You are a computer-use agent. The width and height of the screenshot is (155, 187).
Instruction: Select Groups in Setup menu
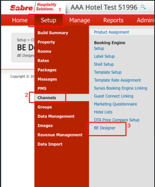tap(45, 107)
